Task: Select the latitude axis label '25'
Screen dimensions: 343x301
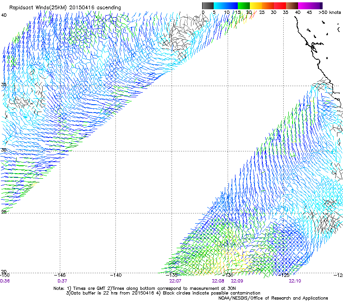Action: click(4, 212)
